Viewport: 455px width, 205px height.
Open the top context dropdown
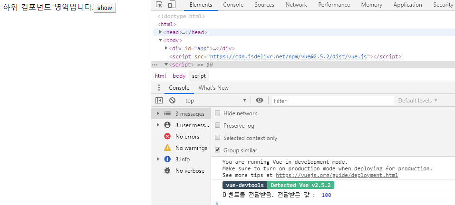click(x=216, y=101)
